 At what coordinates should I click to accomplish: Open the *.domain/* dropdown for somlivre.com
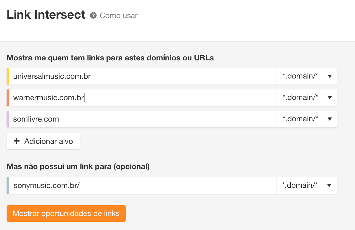tap(306, 119)
